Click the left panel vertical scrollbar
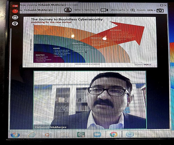 10,79
